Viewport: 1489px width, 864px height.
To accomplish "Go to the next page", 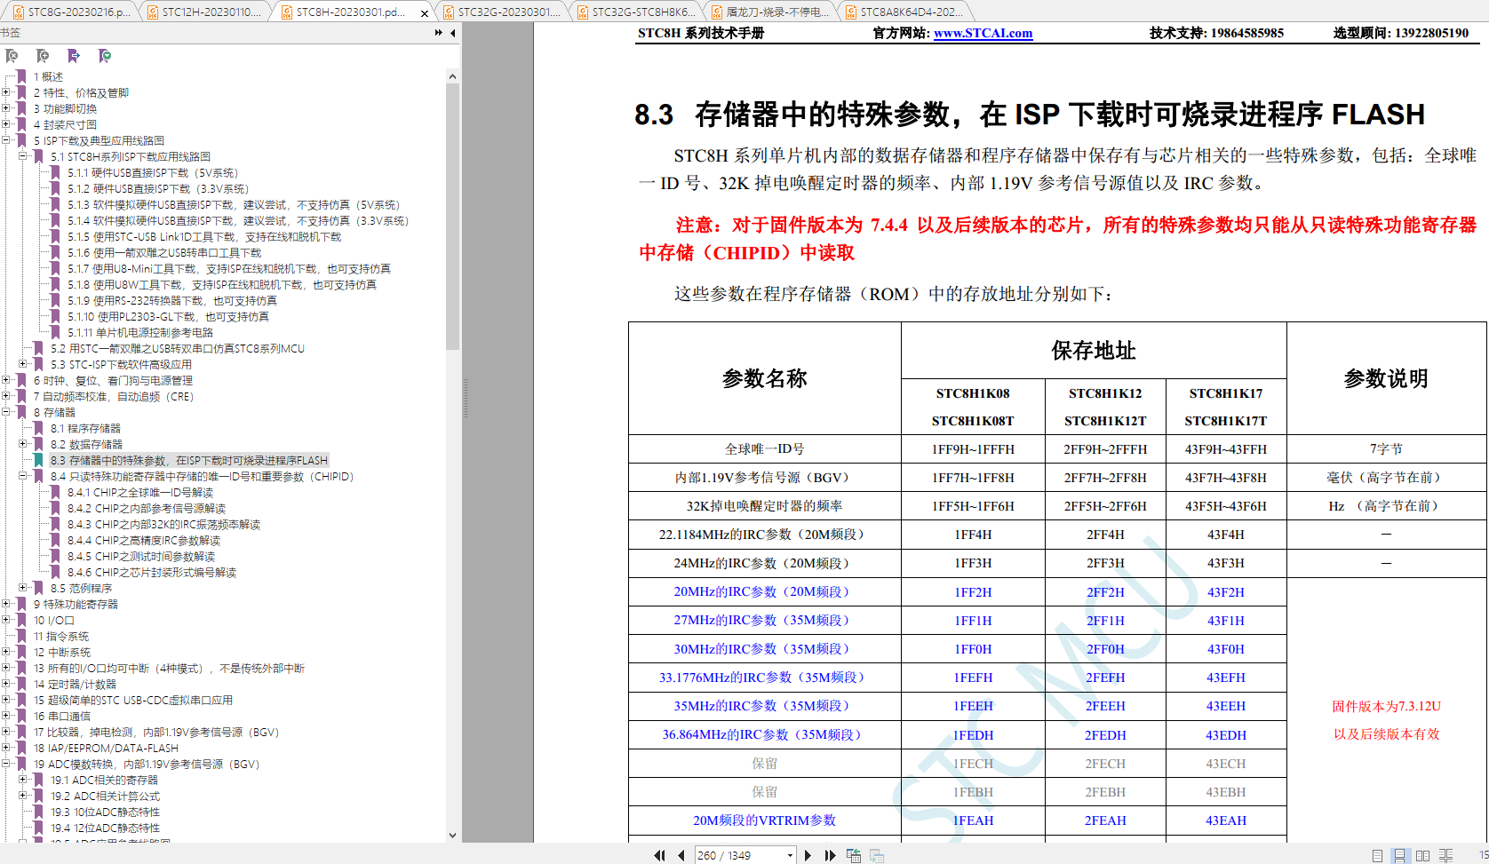I will tap(808, 855).
